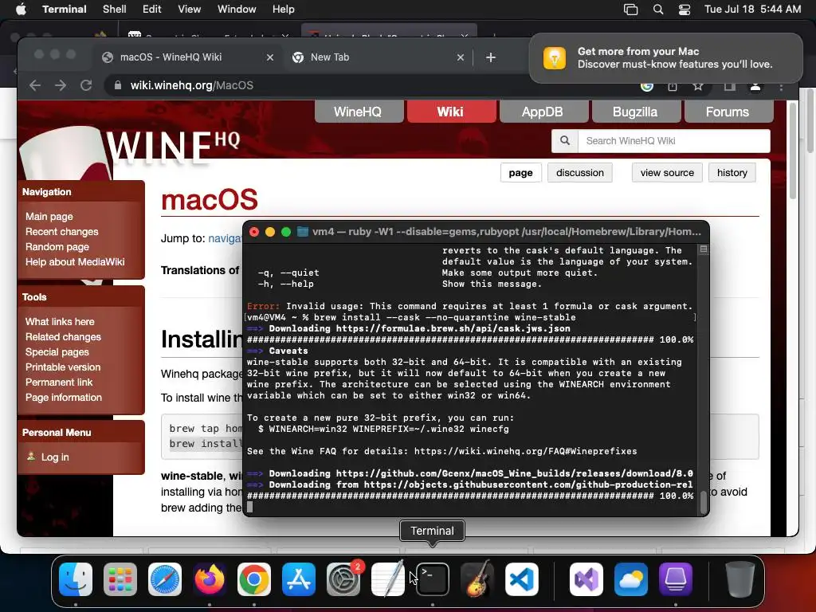816x612 pixels.
Task: Open the Permanent link
Action: (x=59, y=382)
